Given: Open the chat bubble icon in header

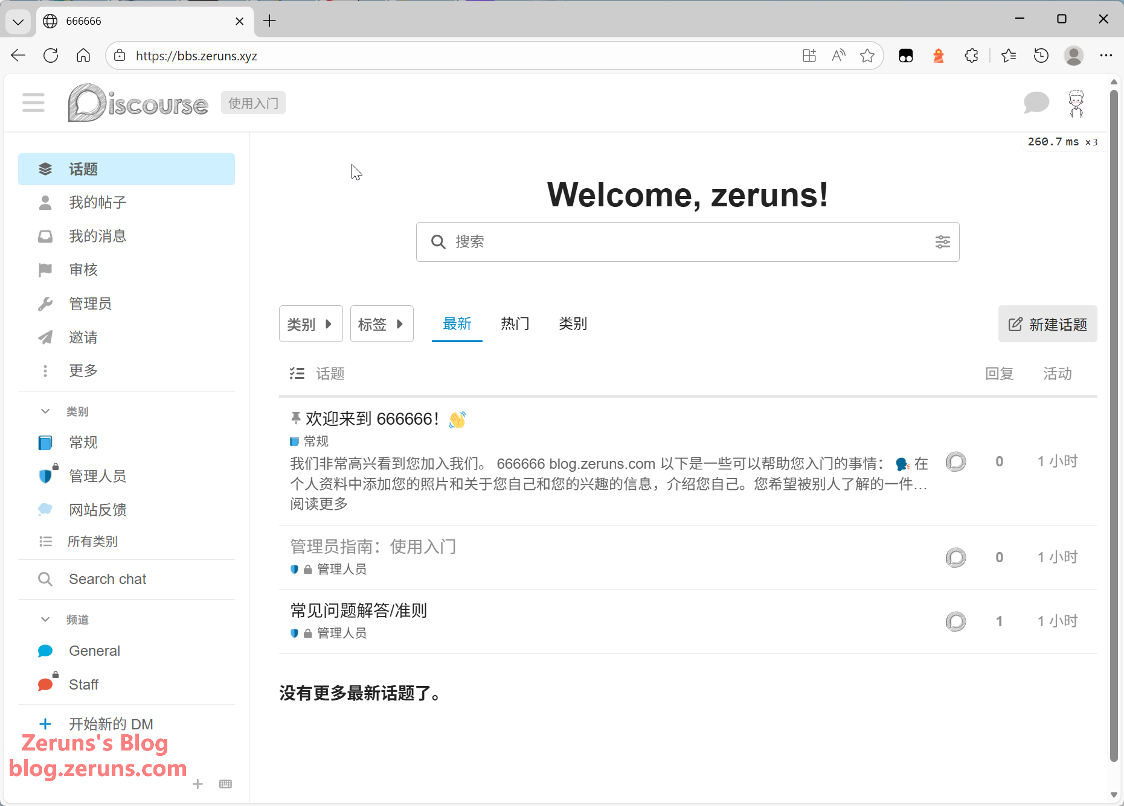Looking at the screenshot, I should pos(1036,103).
